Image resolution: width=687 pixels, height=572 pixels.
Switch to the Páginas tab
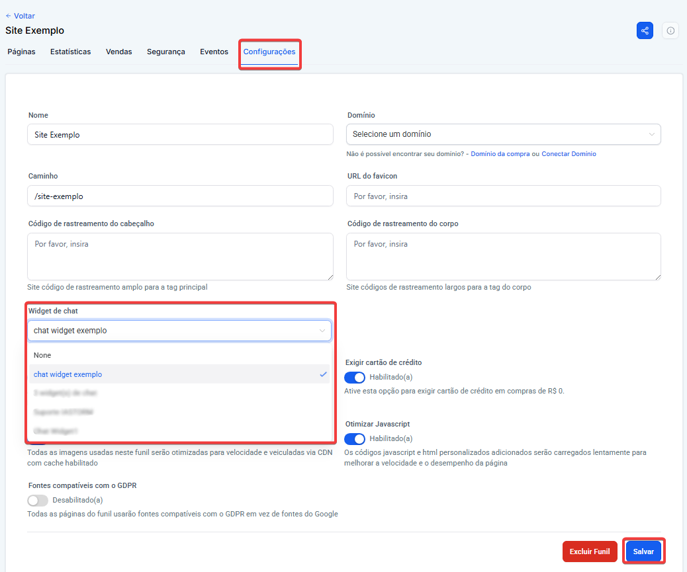coord(21,52)
